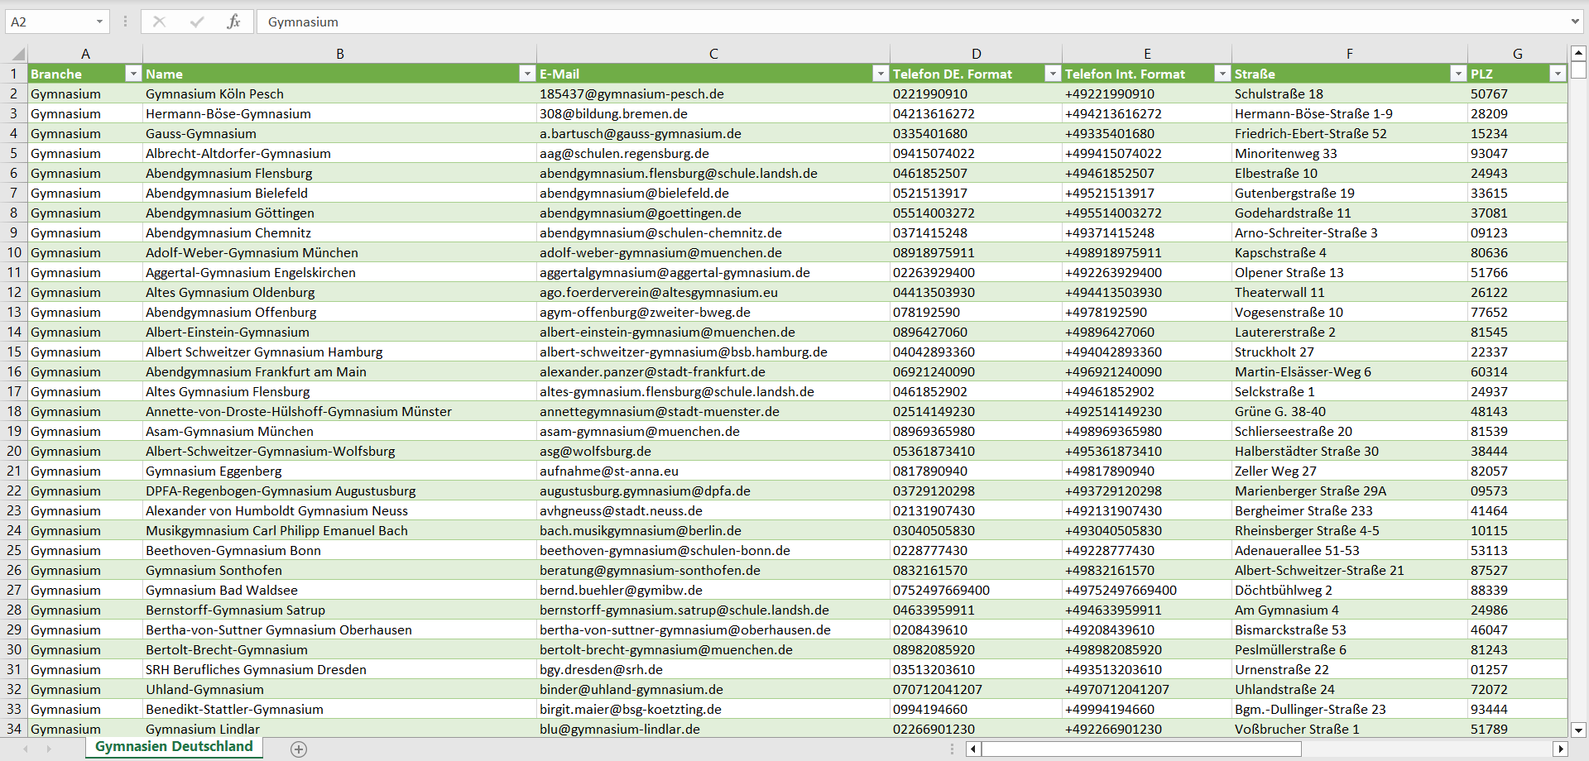This screenshot has height=761, width=1589.
Task: Open the Name Box dropdown arrow
Action: (99, 22)
